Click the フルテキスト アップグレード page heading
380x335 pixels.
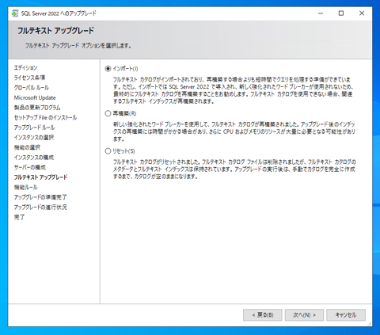click(x=55, y=31)
